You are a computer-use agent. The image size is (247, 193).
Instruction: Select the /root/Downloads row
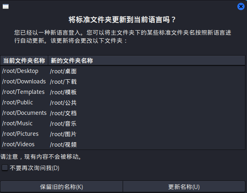point(24,82)
